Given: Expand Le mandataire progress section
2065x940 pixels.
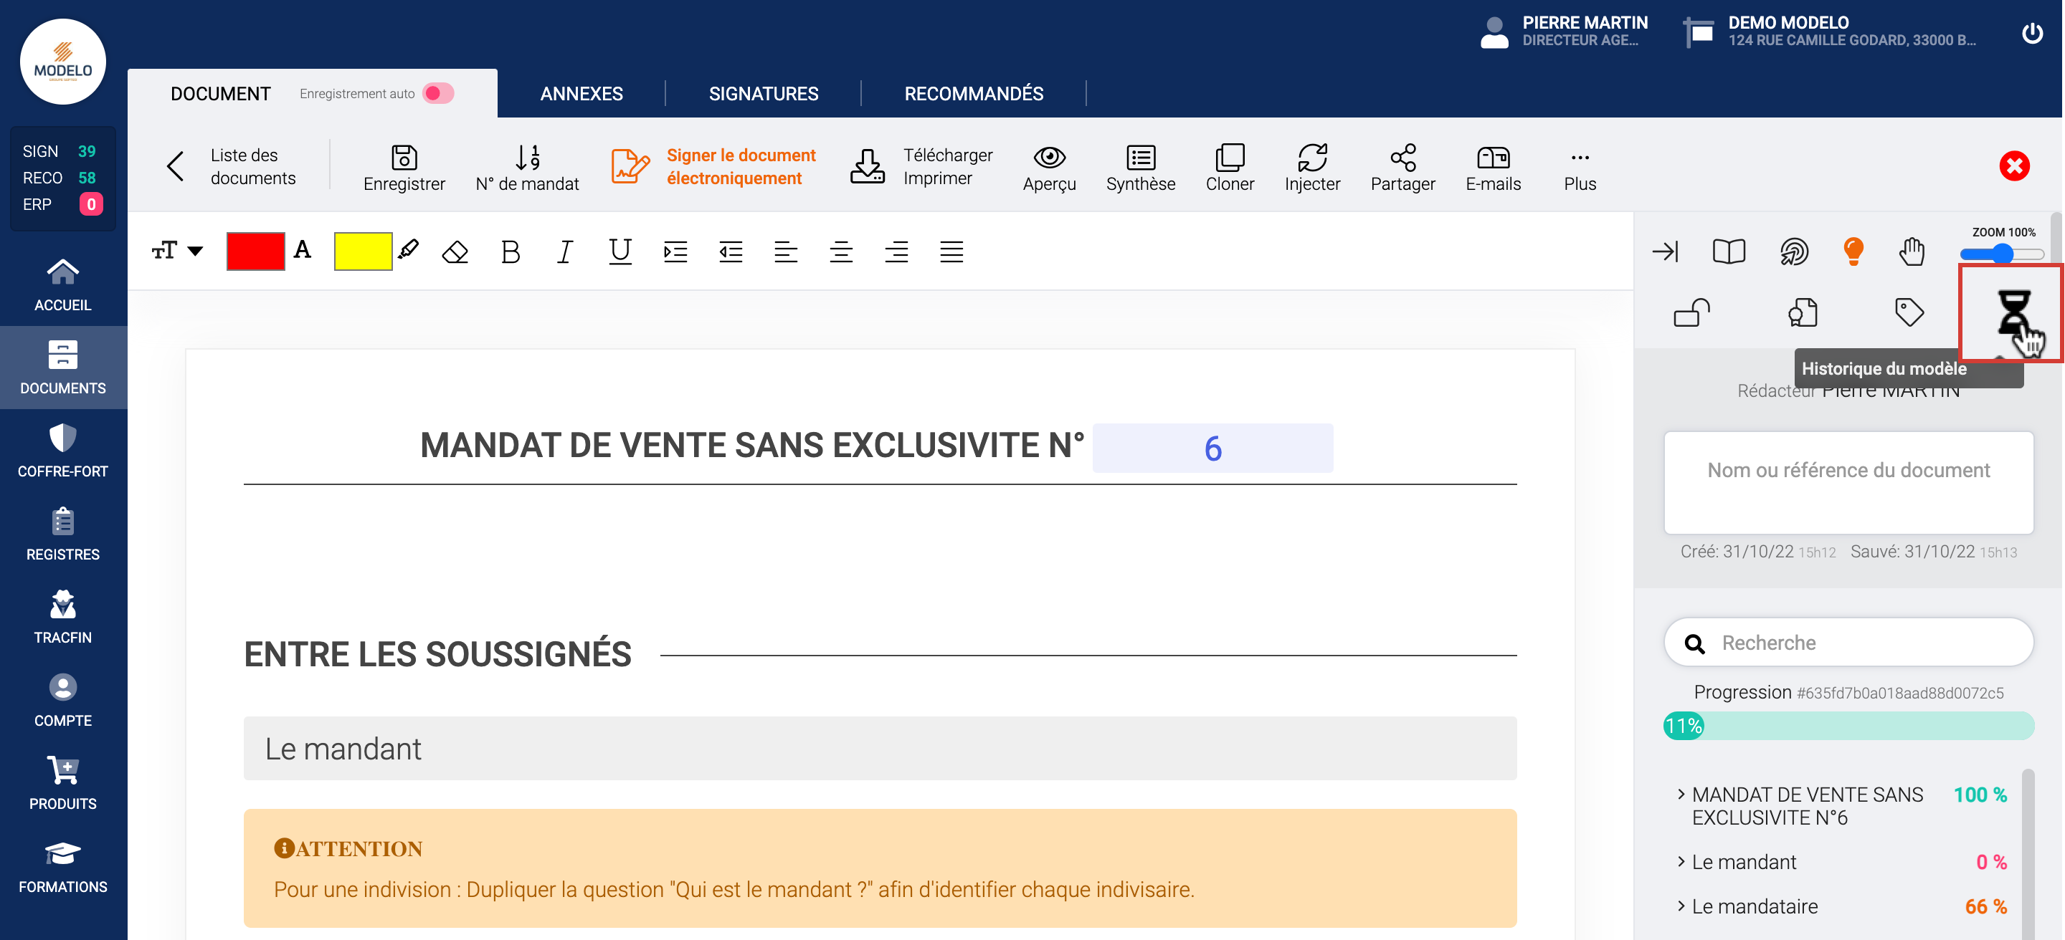Looking at the screenshot, I should coord(1753,906).
